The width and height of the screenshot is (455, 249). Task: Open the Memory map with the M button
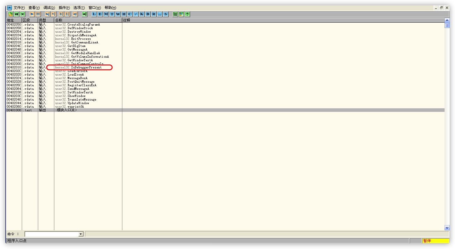pyautogui.click(x=106, y=14)
